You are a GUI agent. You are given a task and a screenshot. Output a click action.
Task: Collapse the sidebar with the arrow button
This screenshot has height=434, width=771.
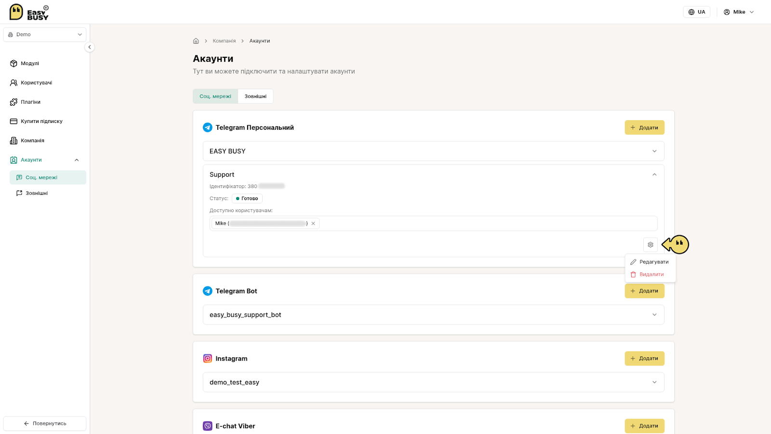(x=89, y=47)
